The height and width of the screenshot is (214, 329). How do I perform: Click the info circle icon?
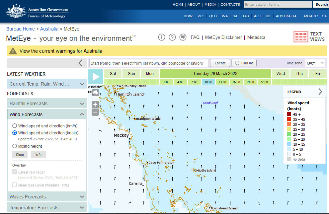(x=162, y=37)
